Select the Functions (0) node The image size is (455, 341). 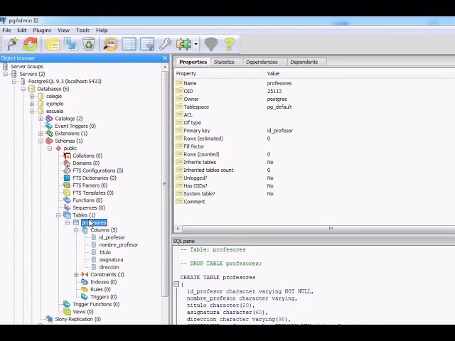pyautogui.click(x=87, y=200)
